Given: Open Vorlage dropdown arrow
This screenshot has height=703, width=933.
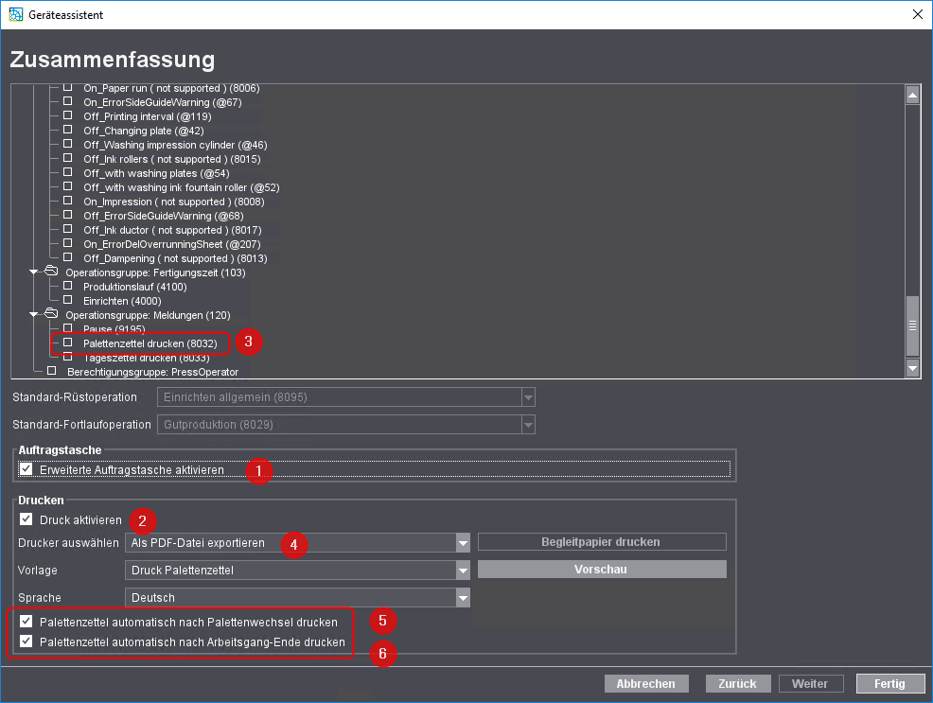Looking at the screenshot, I should tap(463, 571).
